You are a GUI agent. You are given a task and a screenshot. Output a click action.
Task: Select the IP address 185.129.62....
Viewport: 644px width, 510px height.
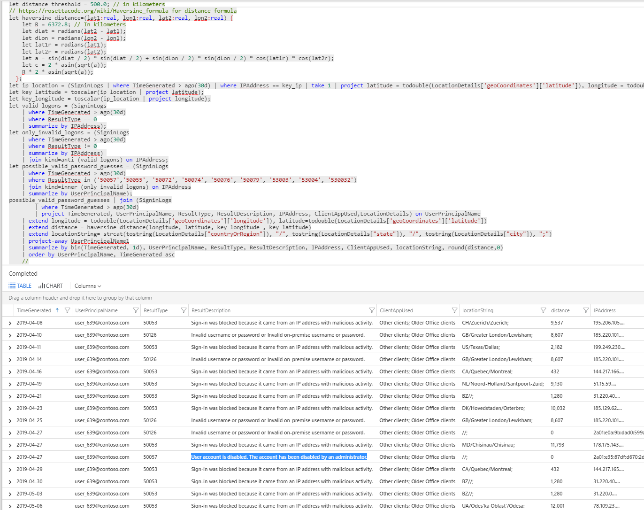click(607, 408)
